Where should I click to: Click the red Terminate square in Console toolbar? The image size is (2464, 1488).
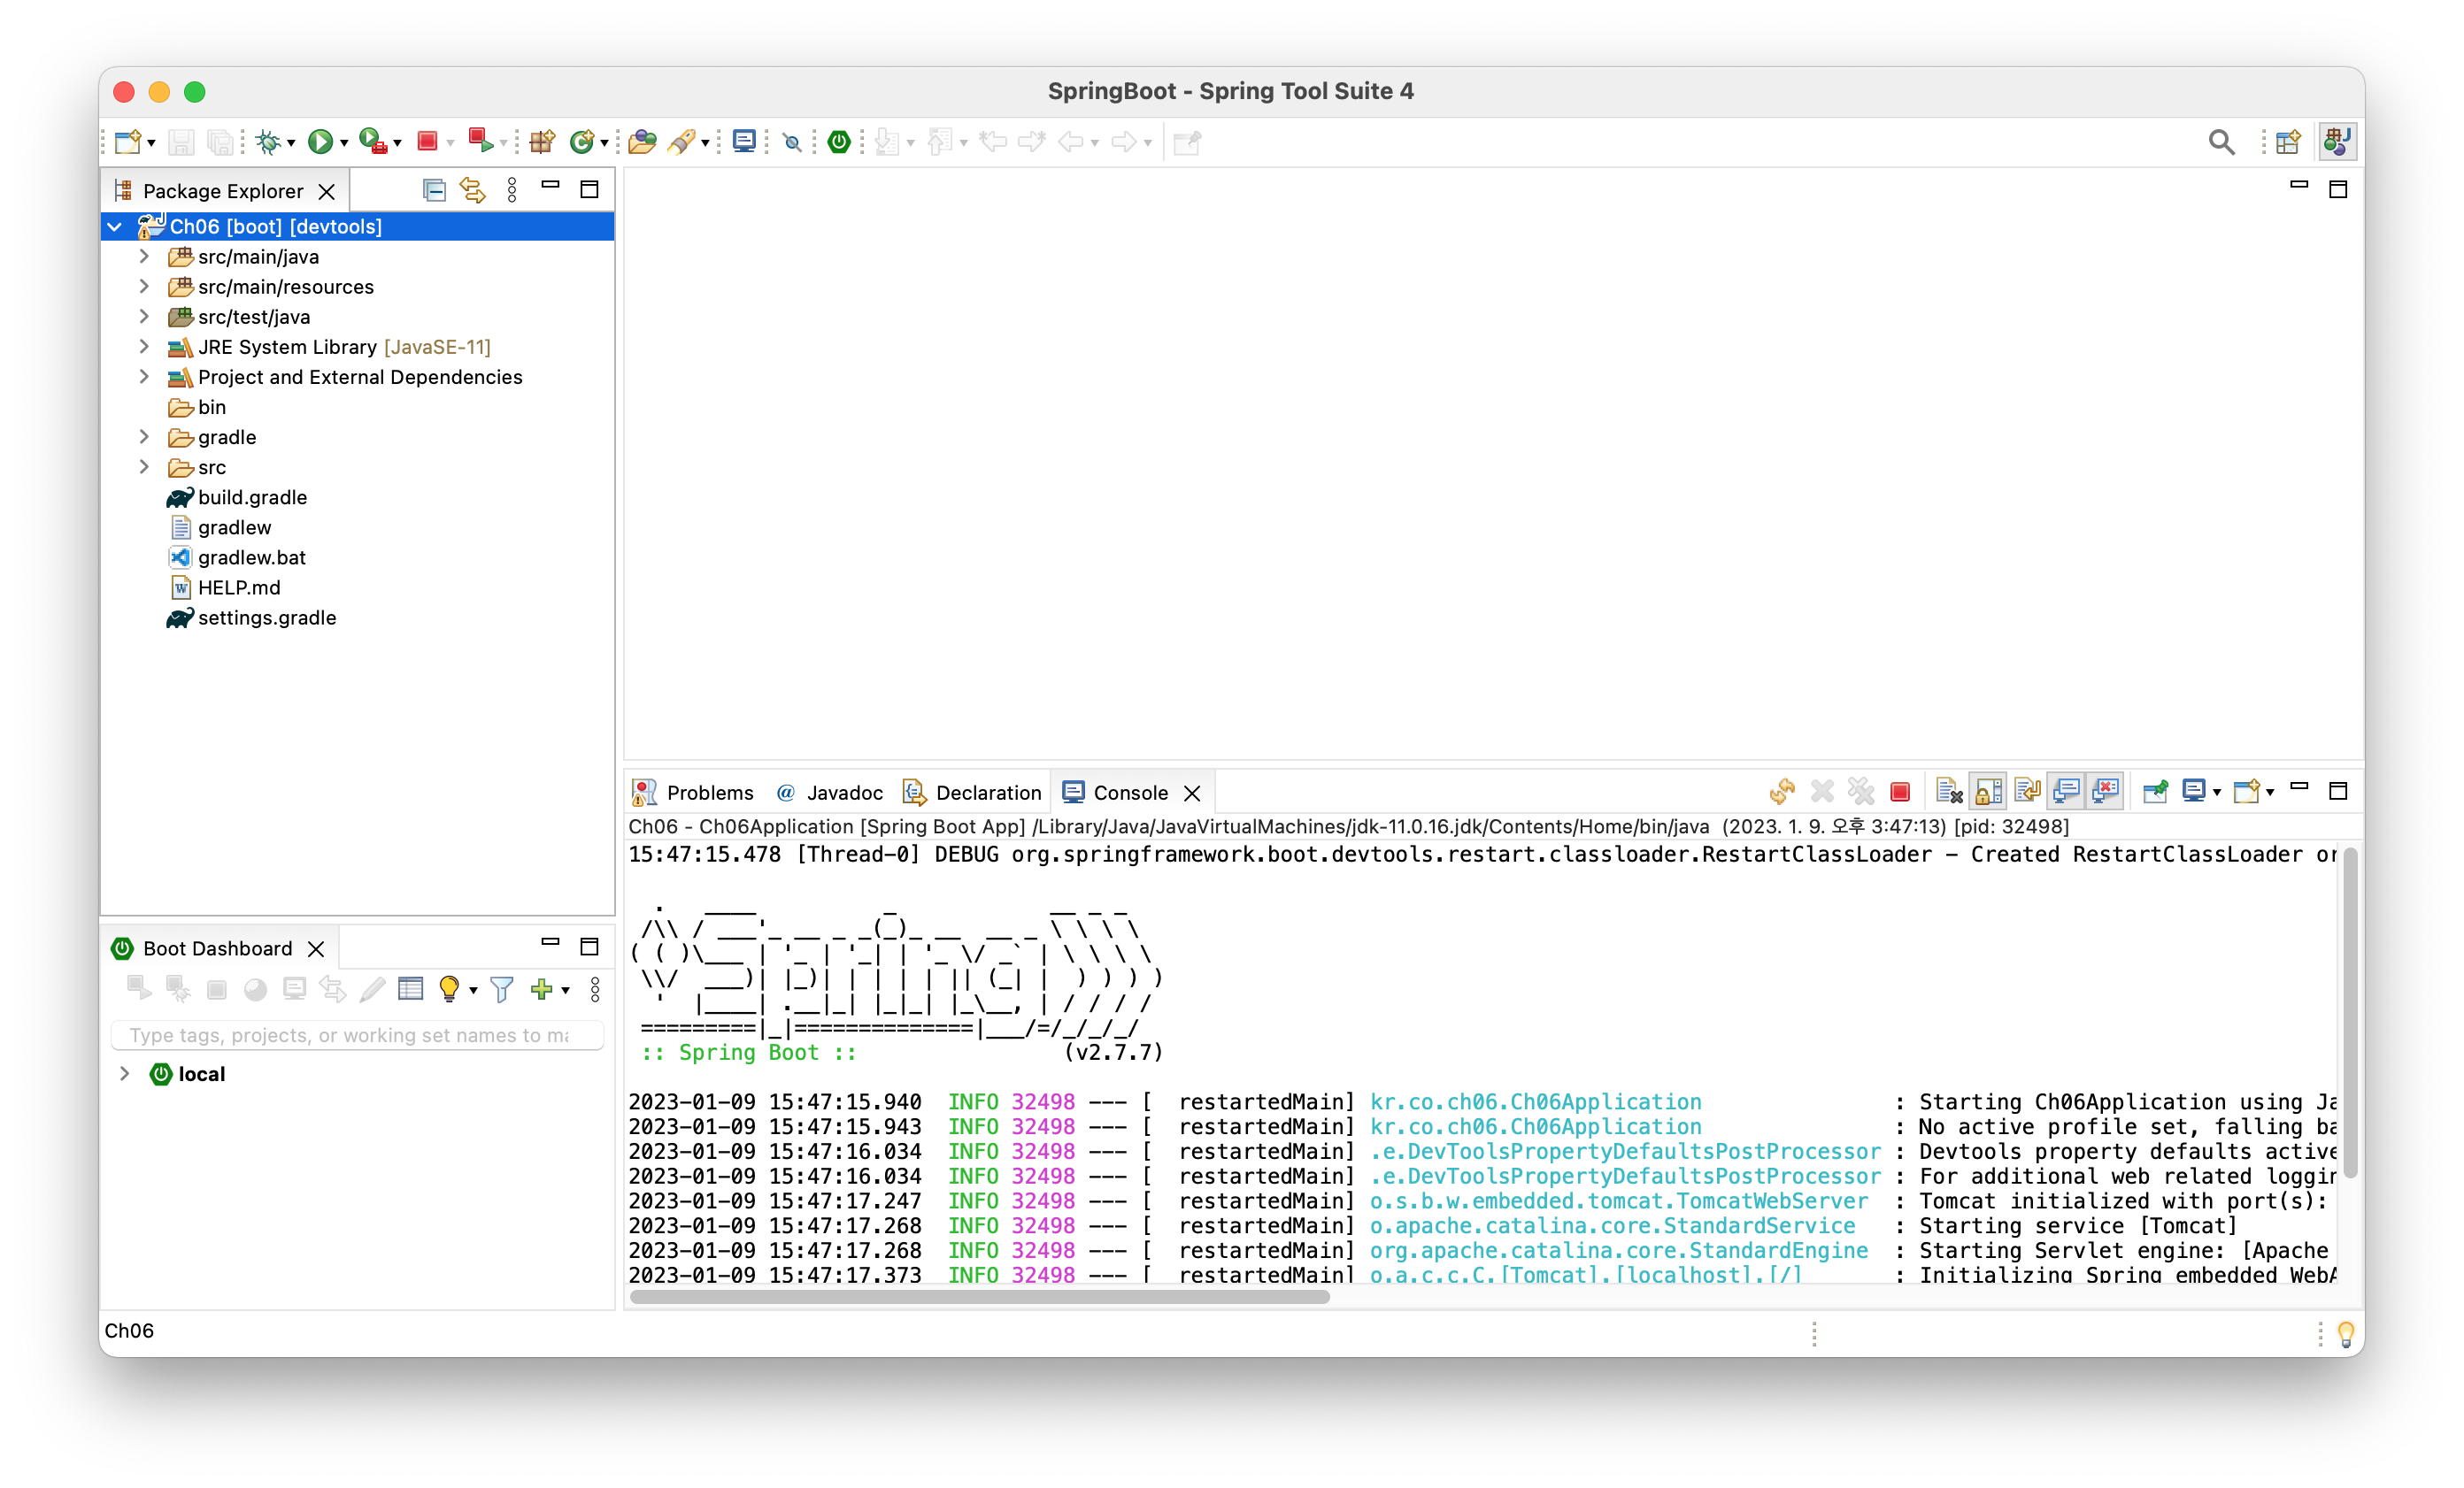pos(1900,792)
